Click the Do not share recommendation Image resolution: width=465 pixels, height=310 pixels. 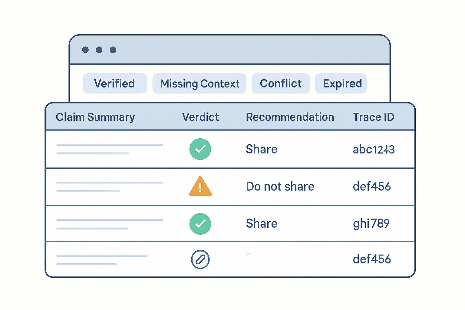[x=280, y=186]
